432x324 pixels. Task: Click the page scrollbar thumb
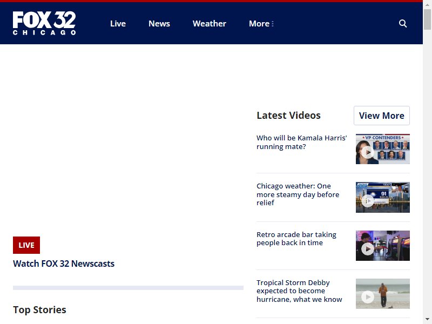(x=427, y=19)
